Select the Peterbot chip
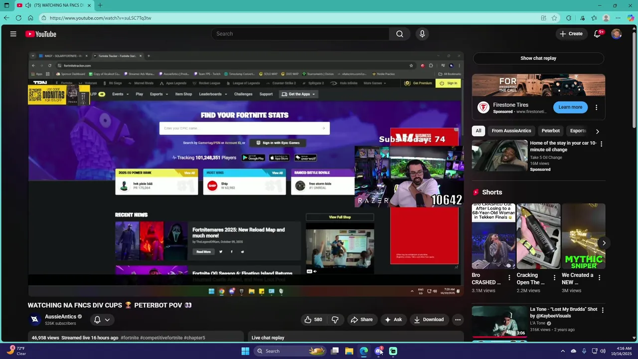Image resolution: width=638 pixels, height=359 pixels. tap(551, 131)
